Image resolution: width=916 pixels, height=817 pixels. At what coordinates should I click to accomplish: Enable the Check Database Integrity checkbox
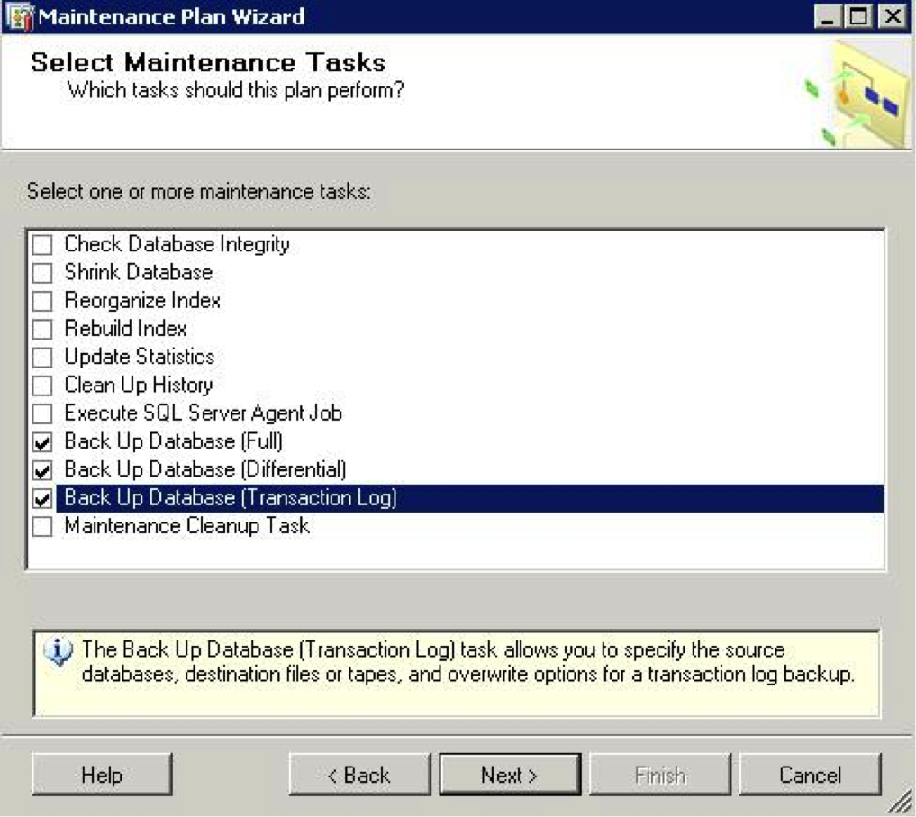point(42,245)
